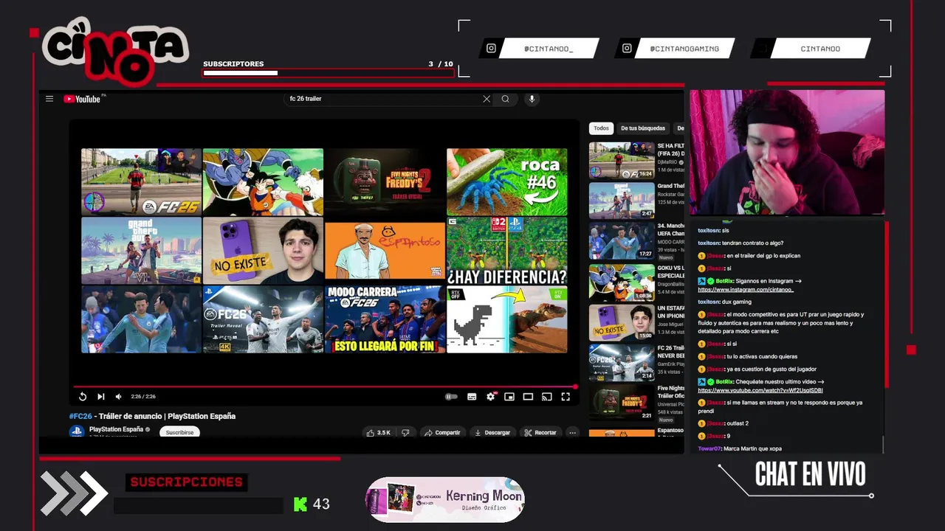
Task: Toggle subtitles with the captions icon
Action: click(x=472, y=397)
